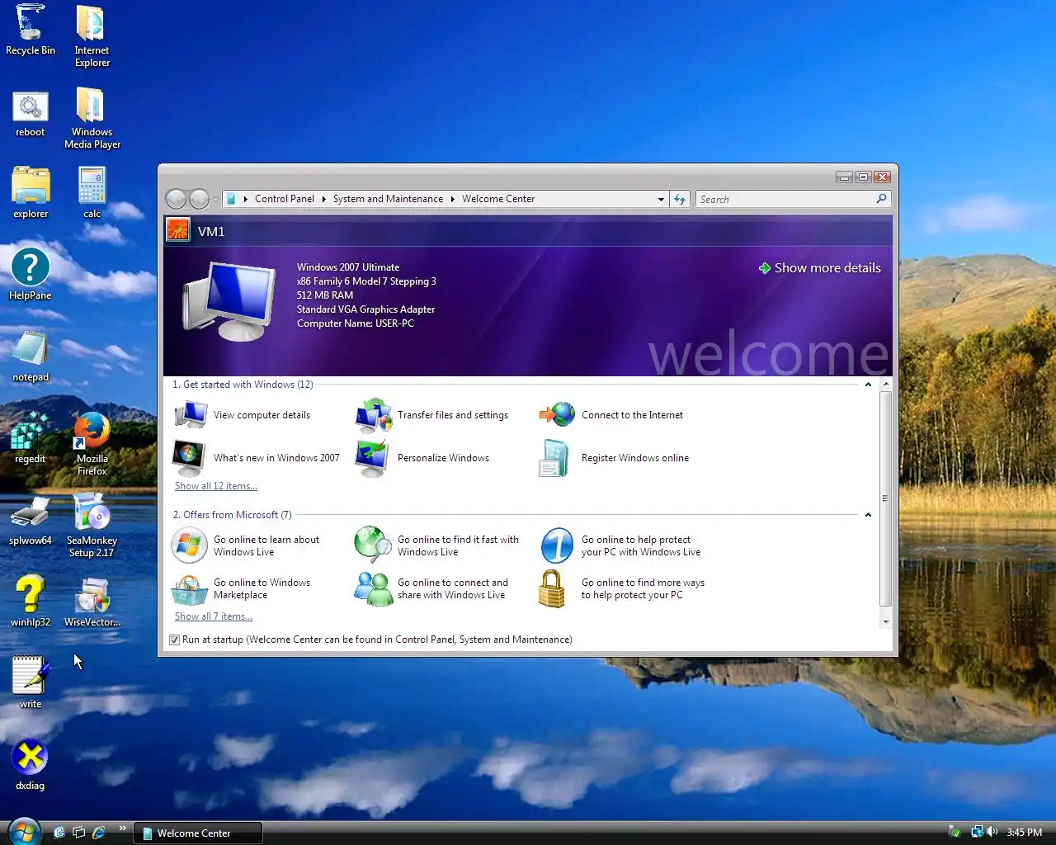Image resolution: width=1056 pixels, height=845 pixels.
Task: Click the Windows Live learn-about flag icon
Action: click(x=189, y=545)
